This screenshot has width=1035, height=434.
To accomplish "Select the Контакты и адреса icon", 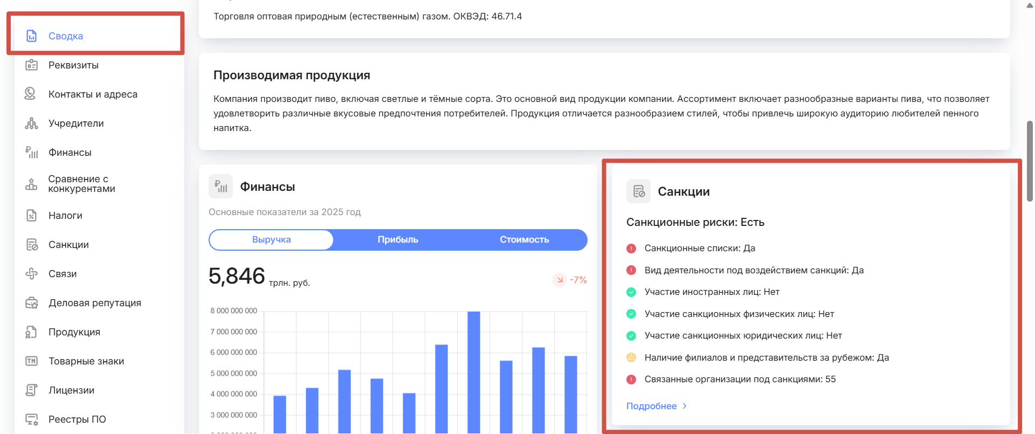I will [30, 94].
